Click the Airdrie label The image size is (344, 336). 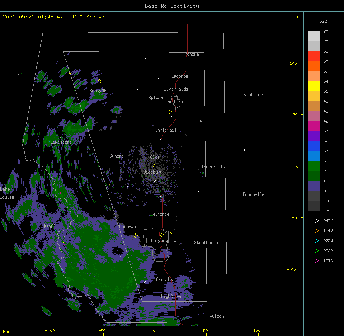[x=161, y=214]
